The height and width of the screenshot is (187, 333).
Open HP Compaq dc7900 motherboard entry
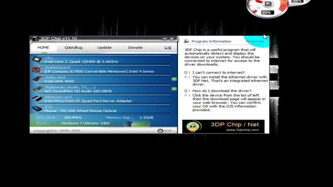coord(99,71)
